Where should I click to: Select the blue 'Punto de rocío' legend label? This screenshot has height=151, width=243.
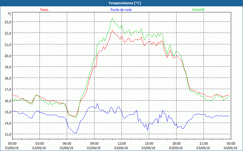121,10
